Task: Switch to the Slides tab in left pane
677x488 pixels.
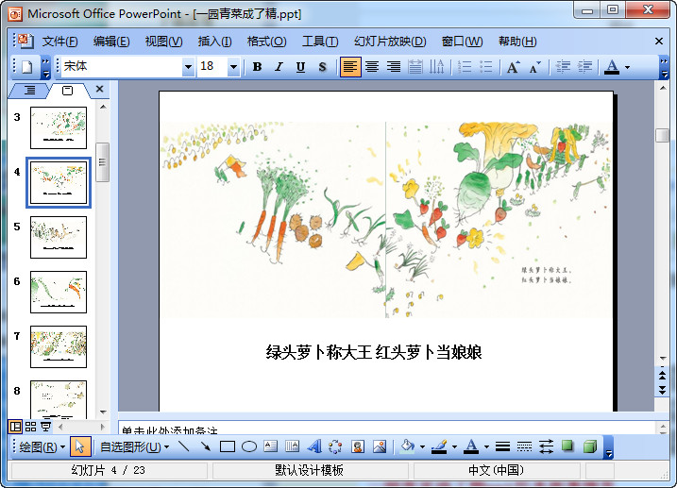Action: 67,91
